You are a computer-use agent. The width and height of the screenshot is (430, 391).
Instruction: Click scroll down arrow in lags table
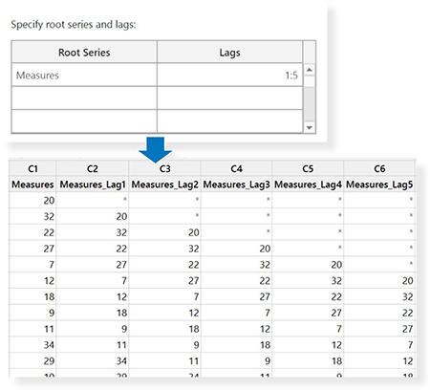(310, 127)
